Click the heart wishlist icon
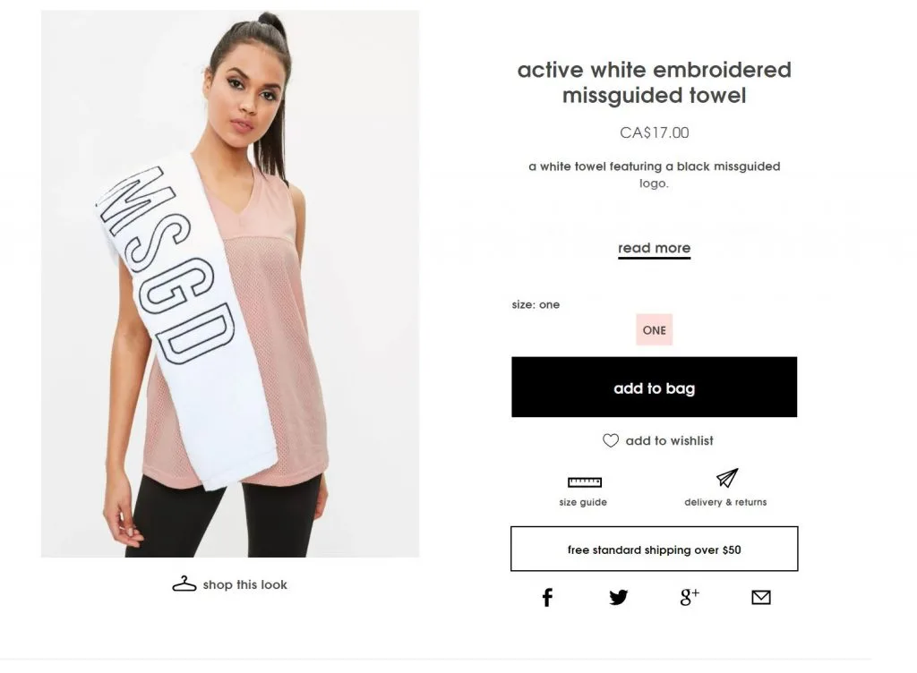The height and width of the screenshot is (673, 917). [611, 440]
